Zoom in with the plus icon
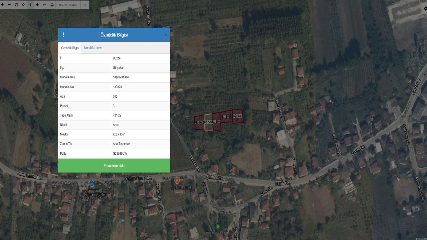427x240 pixels. tap(2, 5)
